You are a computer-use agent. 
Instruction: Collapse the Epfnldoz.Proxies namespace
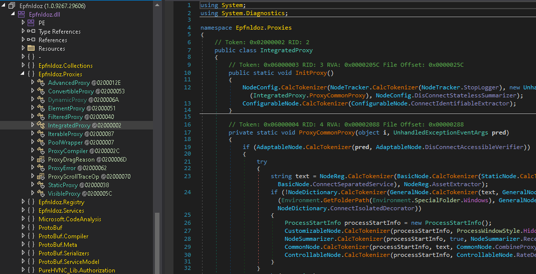point(23,74)
